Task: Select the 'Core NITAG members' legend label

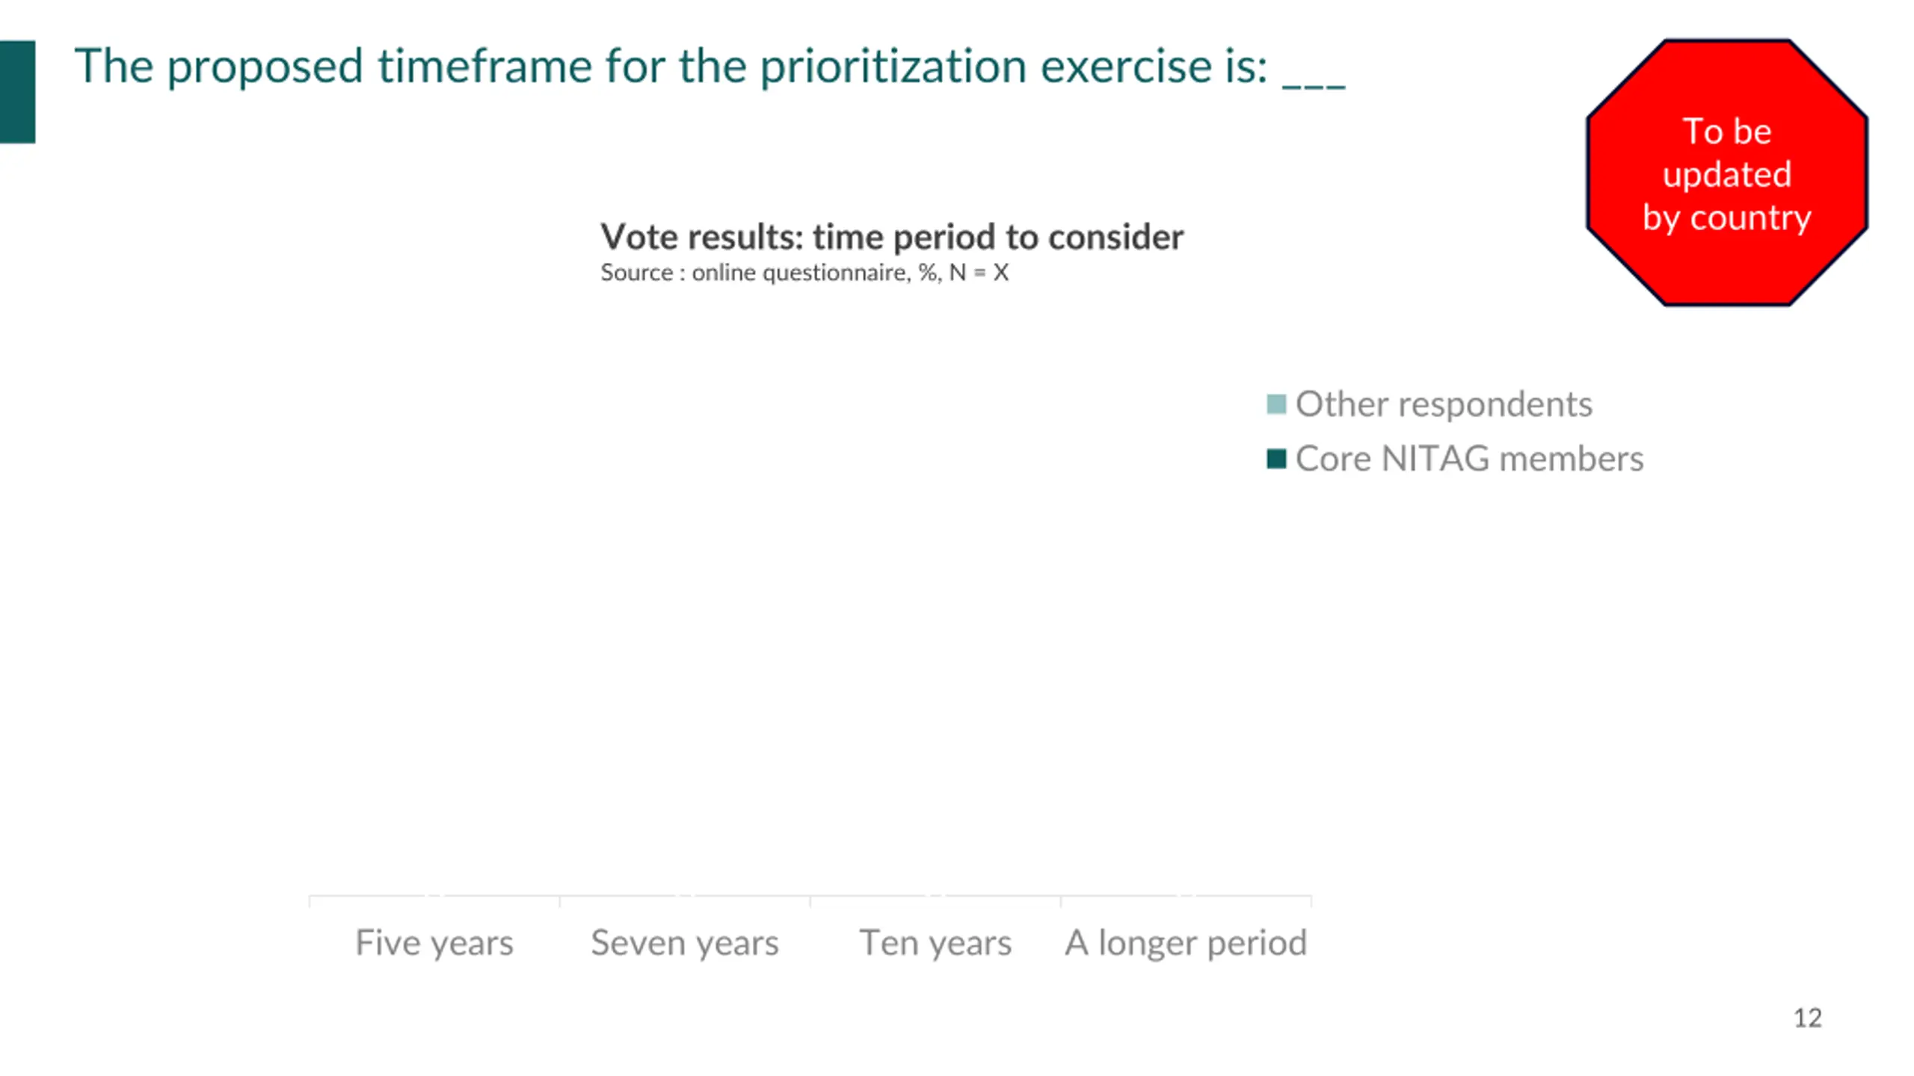Action: pyautogui.click(x=1469, y=459)
